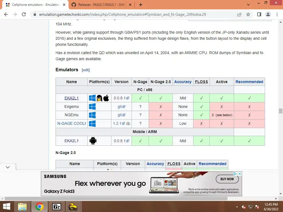The image size is (283, 212).
Task: Open the network tray icon
Action: (250, 207)
